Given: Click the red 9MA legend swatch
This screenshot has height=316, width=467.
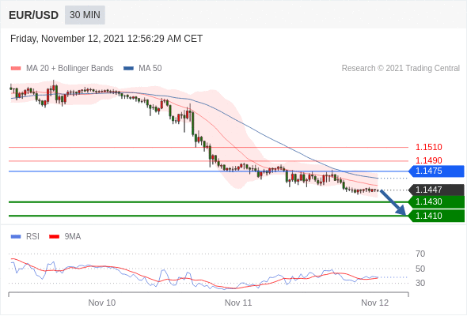Looking at the screenshot, I should [54, 237].
